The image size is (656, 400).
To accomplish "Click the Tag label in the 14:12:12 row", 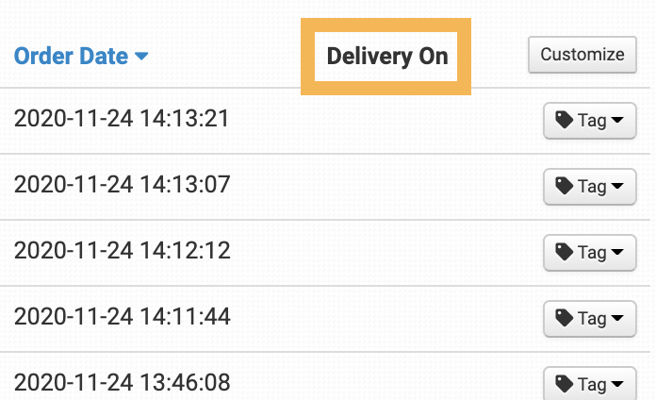I will pos(592,253).
